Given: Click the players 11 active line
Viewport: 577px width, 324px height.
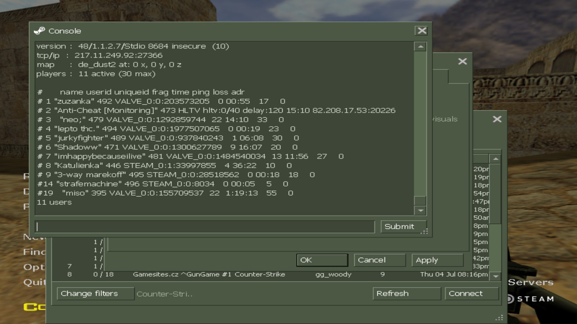Looking at the screenshot, I should click(x=96, y=74).
